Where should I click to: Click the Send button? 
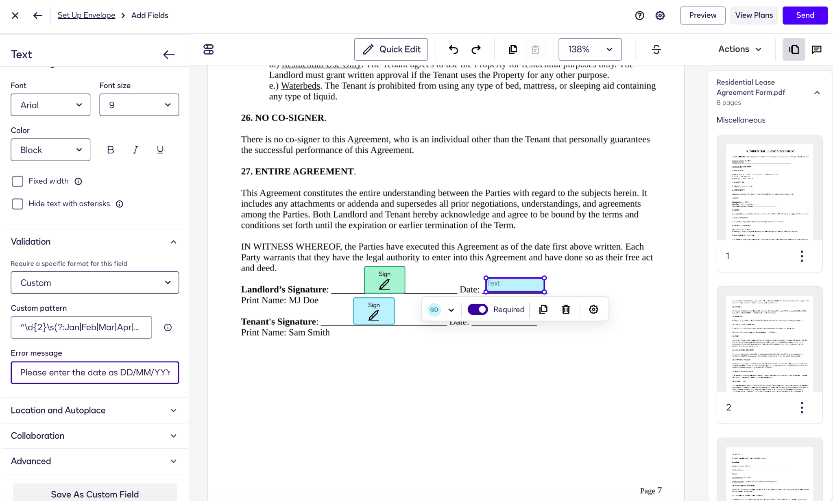pos(805,15)
